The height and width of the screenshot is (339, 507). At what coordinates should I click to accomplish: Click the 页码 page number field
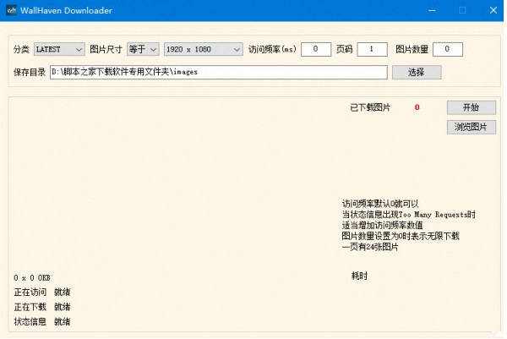(x=372, y=49)
